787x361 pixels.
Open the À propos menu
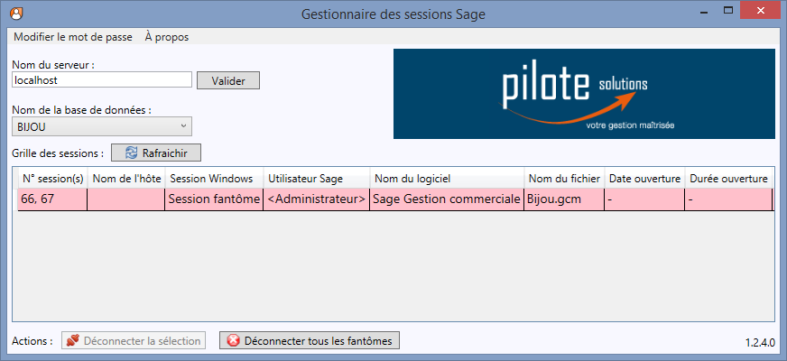point(166,37)
